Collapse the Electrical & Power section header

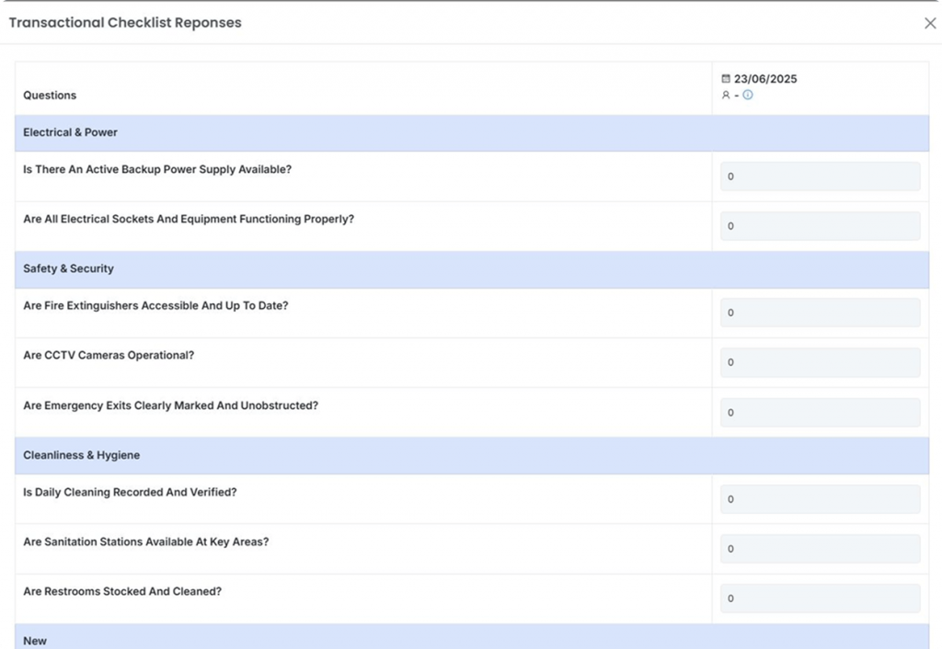tap(71, 132)
